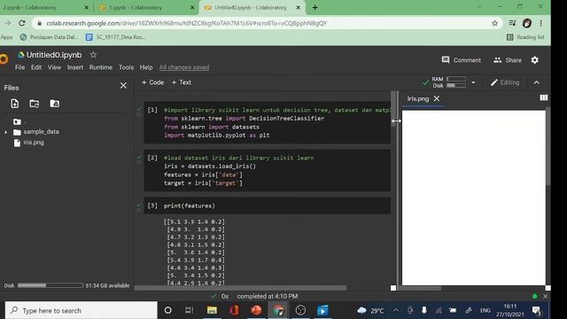The height and width of the screenshot is (319, 567).
Task: Click the features = iris['data'] line
Action: pos(203,175)
